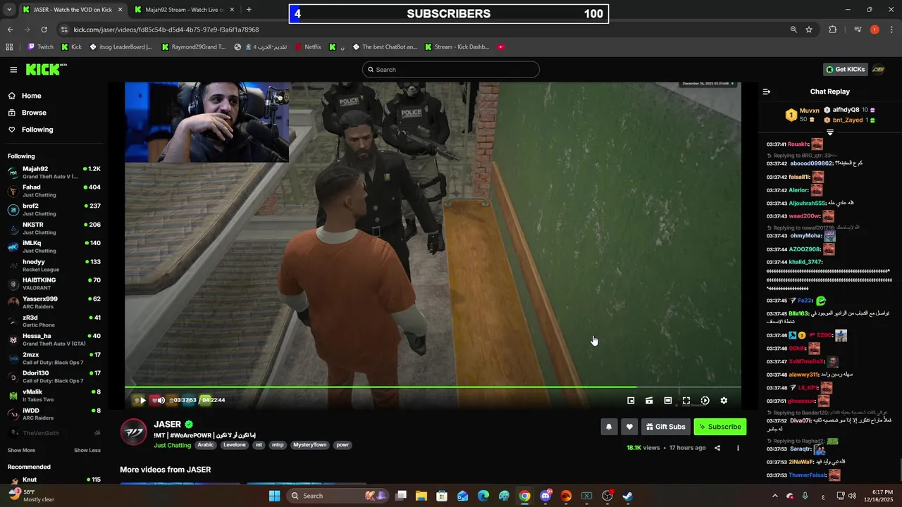The width and height of the screenshot is (902, 507).
Task: Mute the video player volume
Action: click(161, 400)
